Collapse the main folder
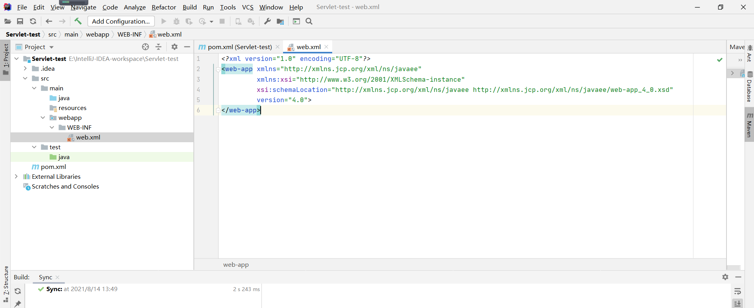The image size is (754, 308). 34,88
